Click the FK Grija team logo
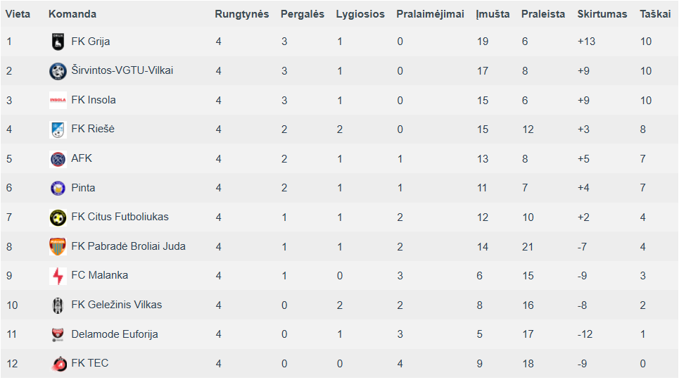679x380 pixels. 58,42
